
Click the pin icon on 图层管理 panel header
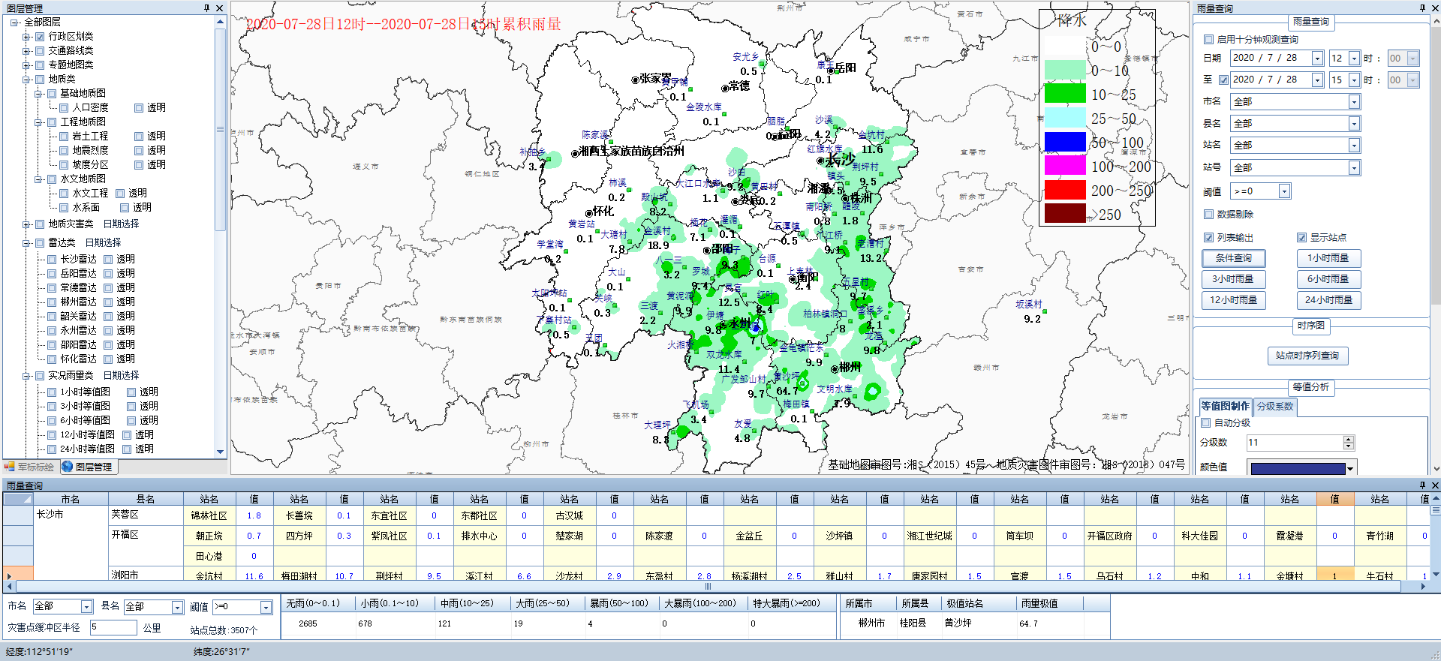pos(206,8)
